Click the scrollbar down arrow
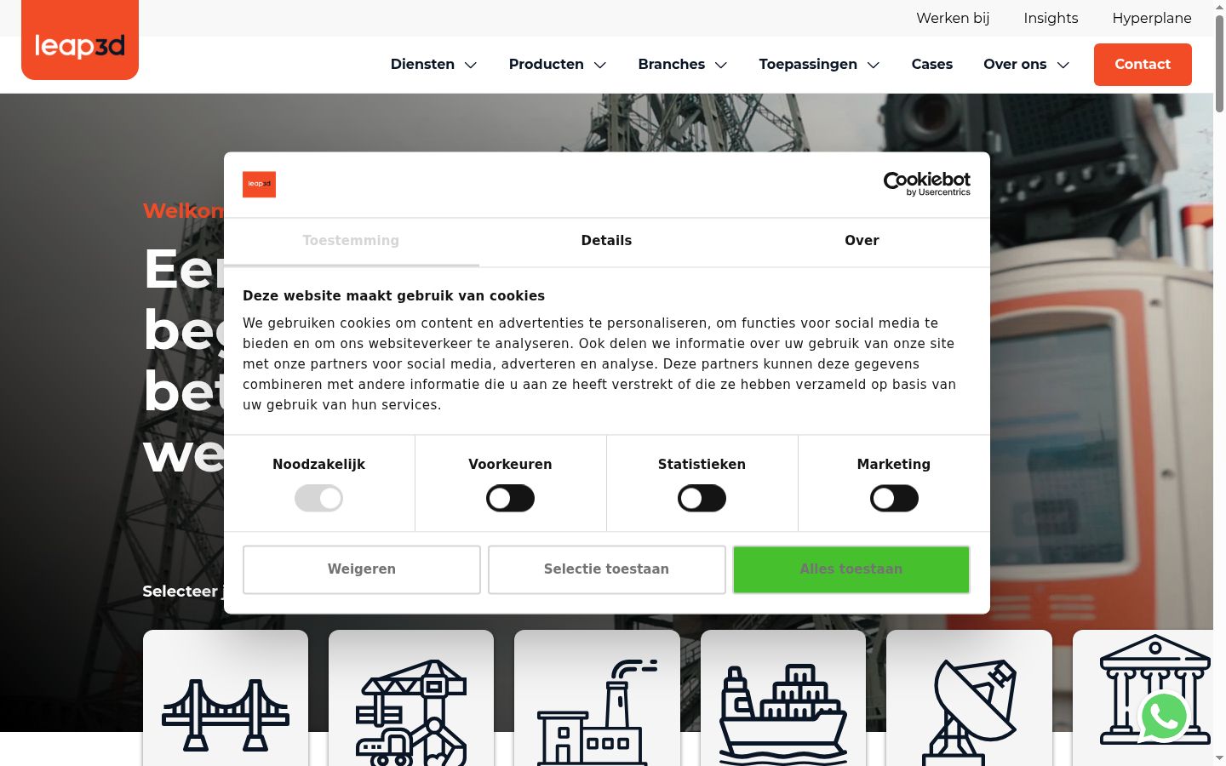 click(1219, 757)
